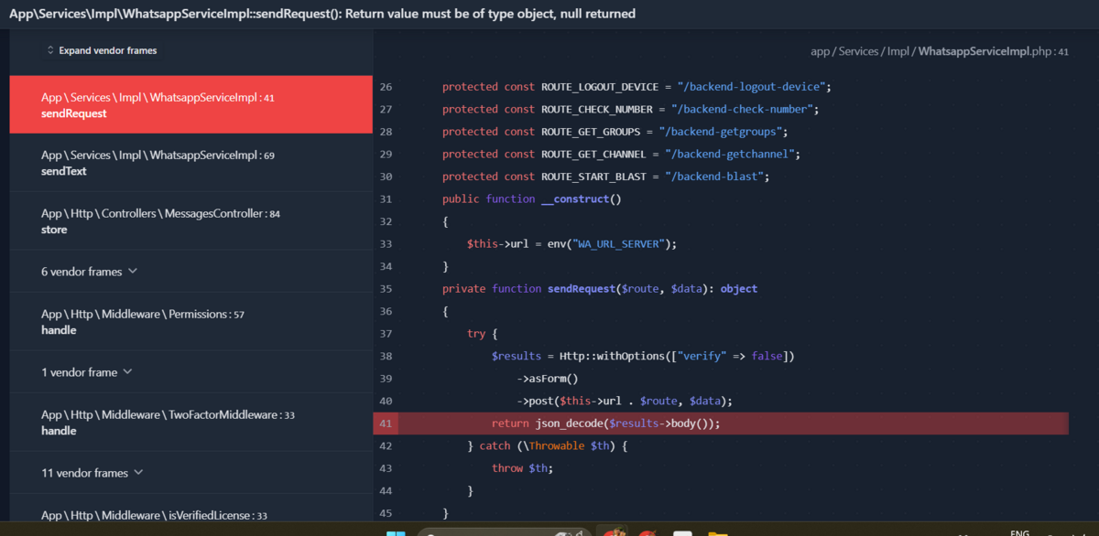This screenshot has height=536, width=1099.
Task: Click line number 32 in the gutter
Action: coord(386,221)
